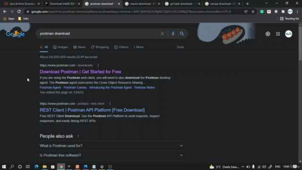Switch to the maven download browser tab
The height and width of the screenshot is (170, 302).
pos(143,4)
